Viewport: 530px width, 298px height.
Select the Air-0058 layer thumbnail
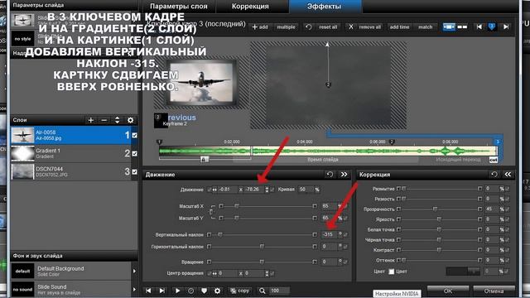22,135
